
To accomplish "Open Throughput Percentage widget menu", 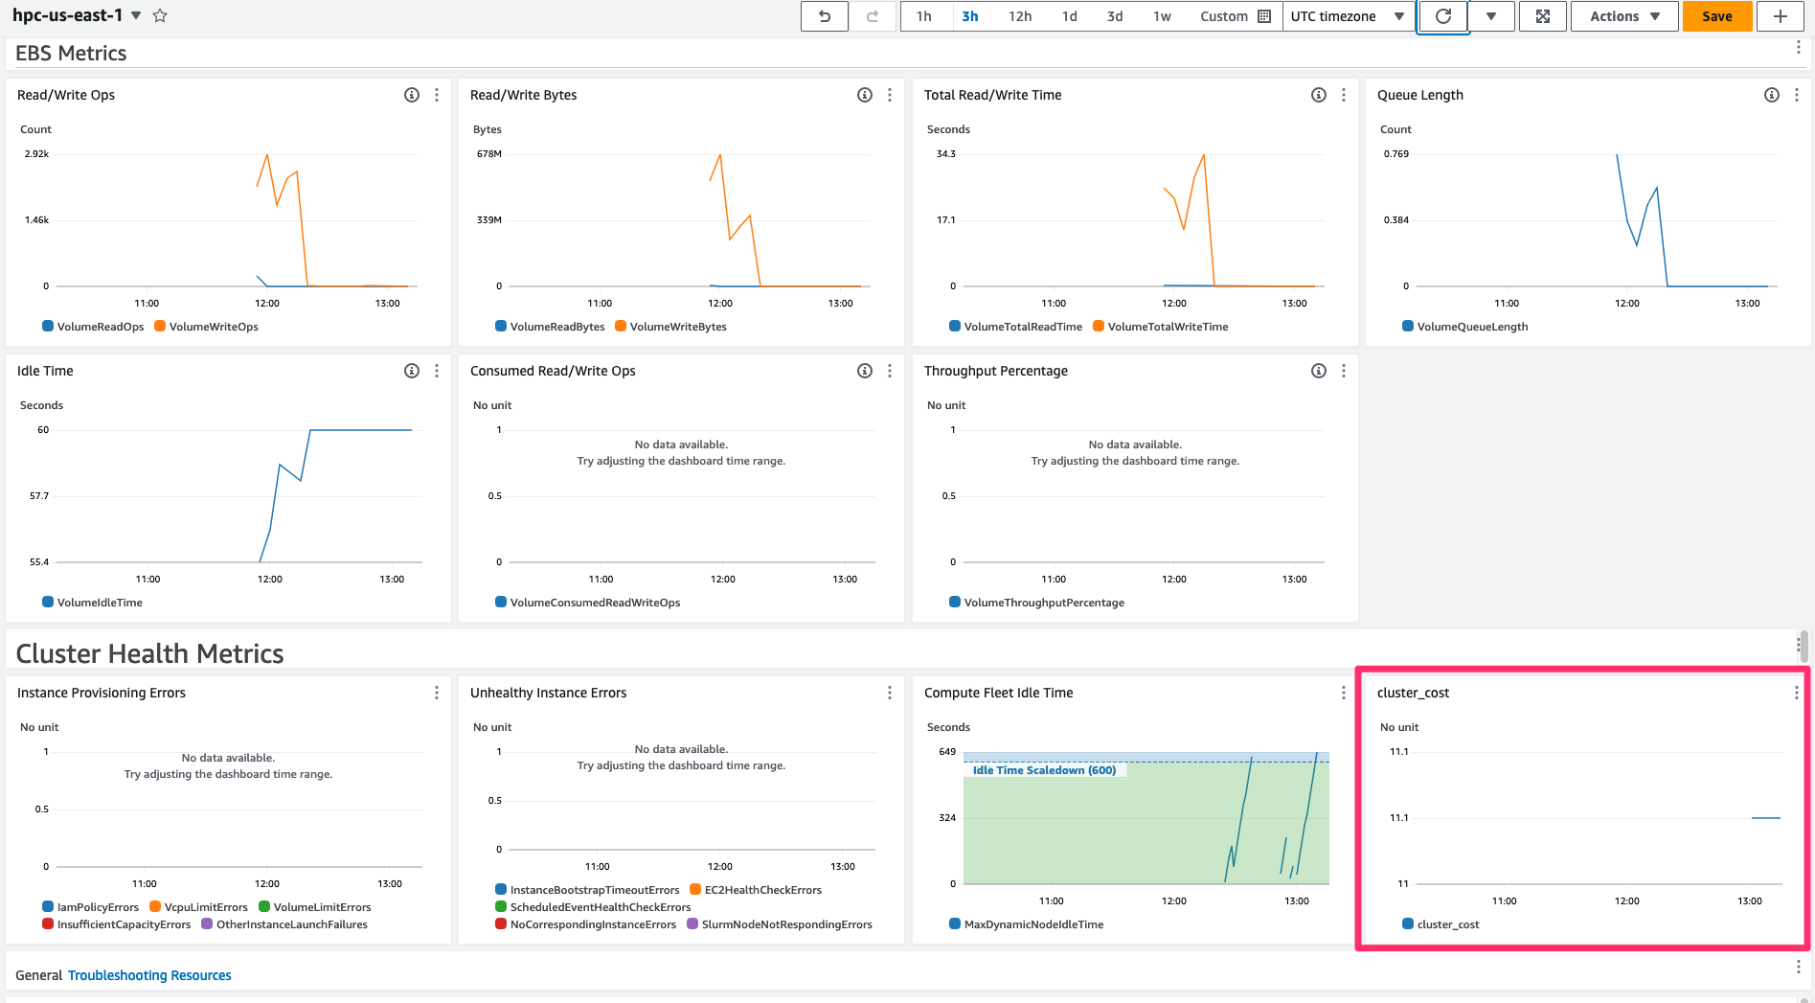I will pyautogui.click(x=1344, y=371).
